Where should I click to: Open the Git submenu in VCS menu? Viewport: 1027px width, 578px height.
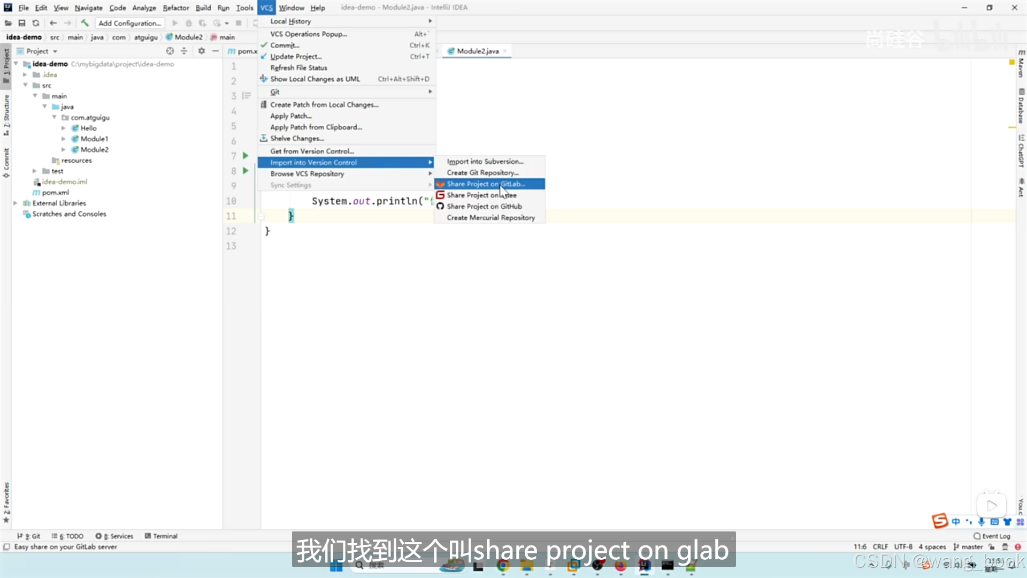tap(346, 92)
